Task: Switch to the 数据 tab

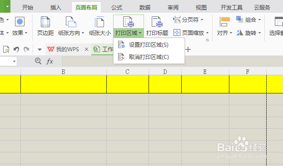Action: tap(145, 8)
